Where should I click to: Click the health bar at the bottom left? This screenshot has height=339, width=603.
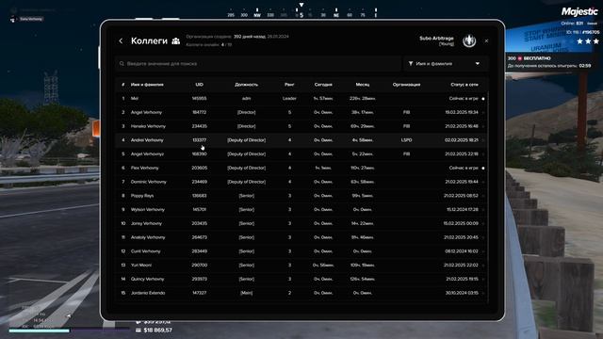[39, 331]
